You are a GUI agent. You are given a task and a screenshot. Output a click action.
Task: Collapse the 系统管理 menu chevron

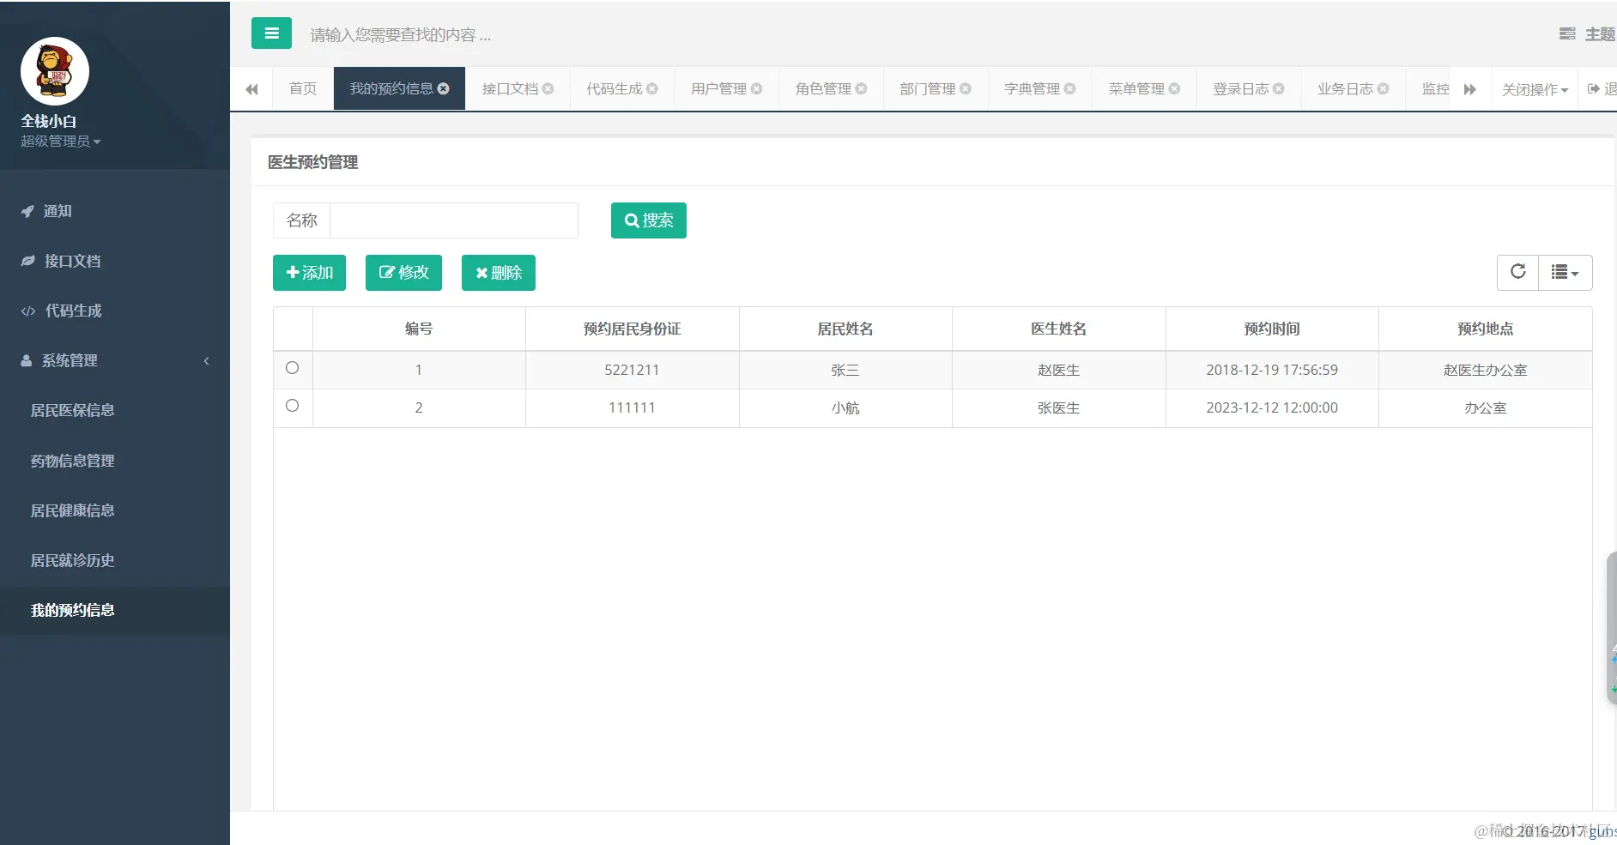[206, 361]
